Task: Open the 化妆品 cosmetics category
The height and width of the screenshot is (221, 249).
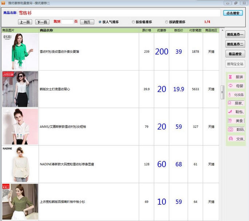Action: point(236,95)
